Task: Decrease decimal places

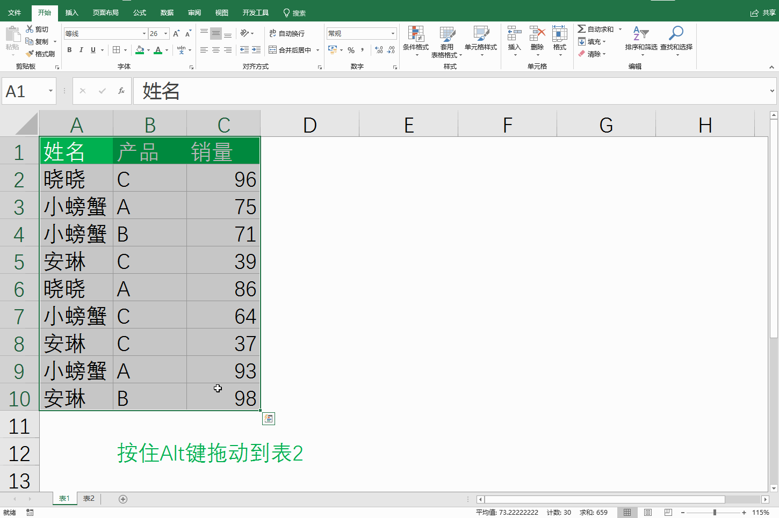Action: point(391,50)
